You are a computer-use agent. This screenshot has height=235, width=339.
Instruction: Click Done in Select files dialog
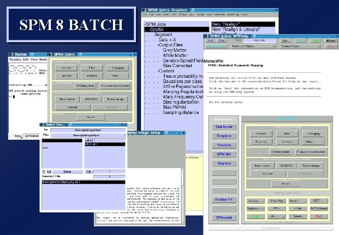(67, 171)
